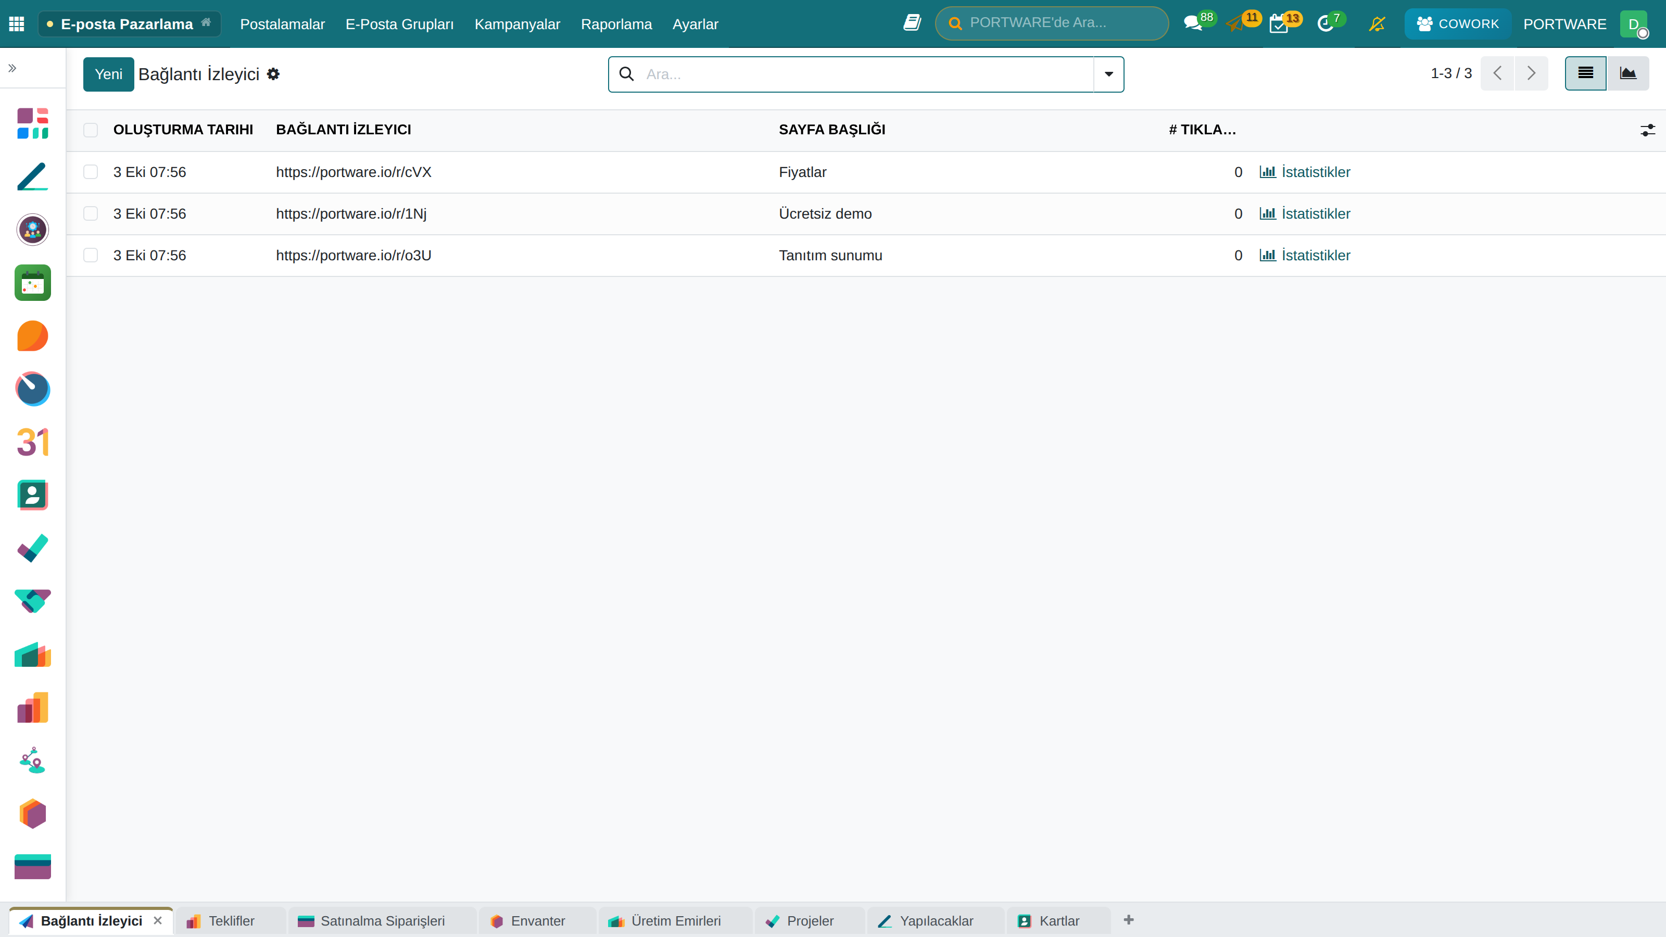Switch to graph view
The image size is (1666, 937).
point(1628,73)
